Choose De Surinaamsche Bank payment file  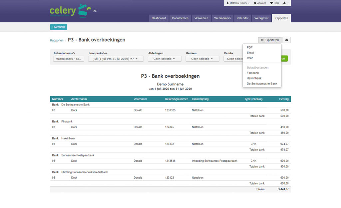point(262,84)
